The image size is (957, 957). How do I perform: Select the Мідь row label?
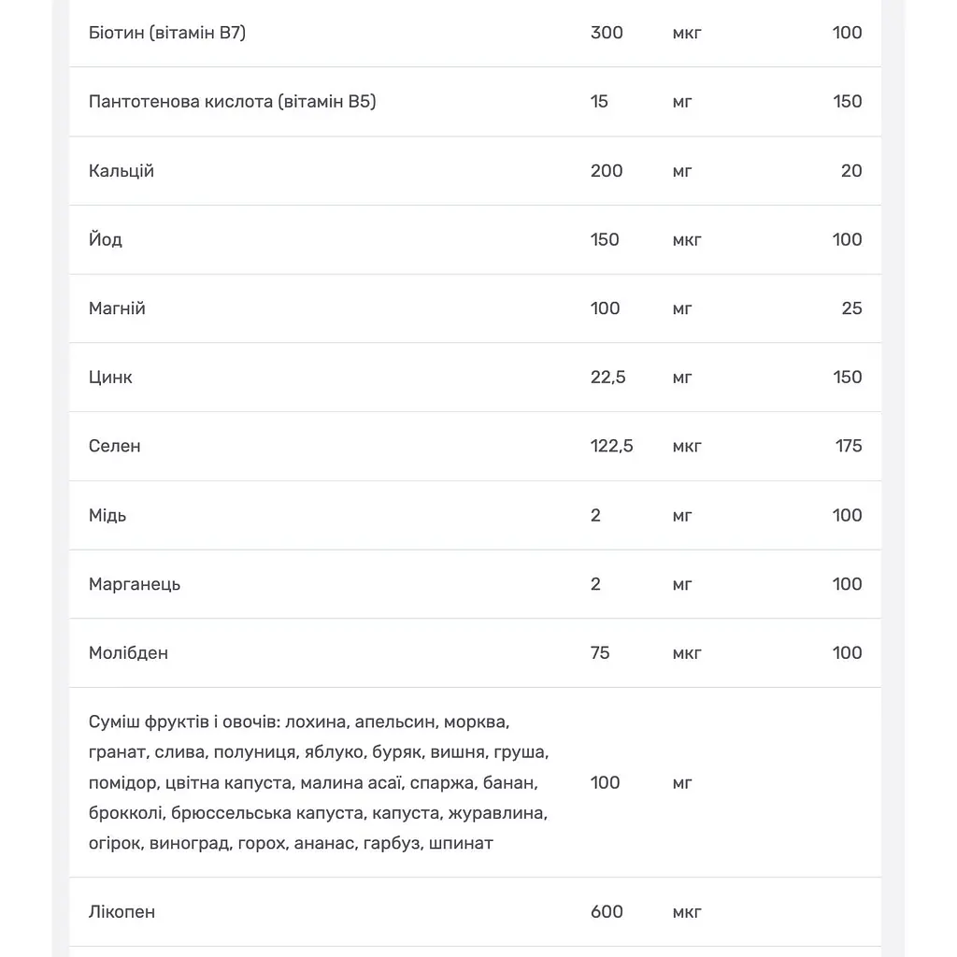pyautogui.click(x=107, y=515)
